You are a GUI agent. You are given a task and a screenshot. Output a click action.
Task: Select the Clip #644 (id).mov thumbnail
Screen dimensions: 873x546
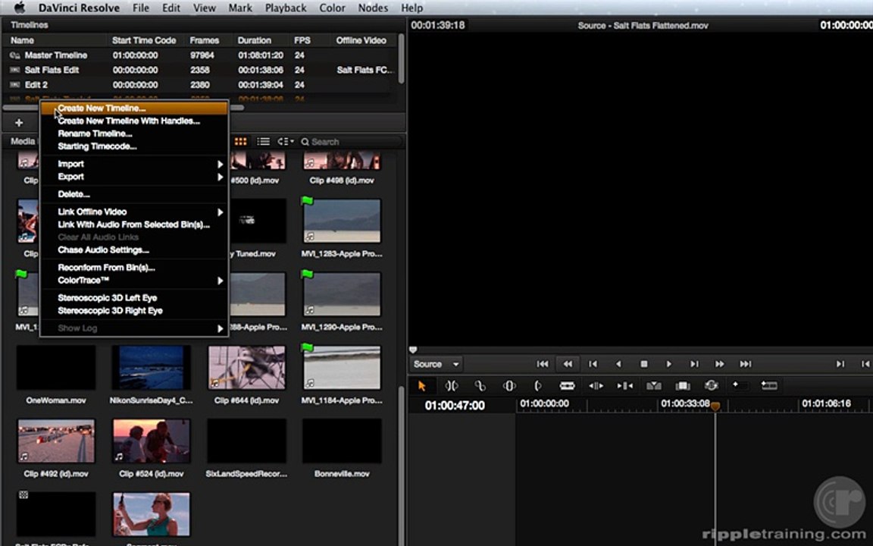tap(246, 368)
